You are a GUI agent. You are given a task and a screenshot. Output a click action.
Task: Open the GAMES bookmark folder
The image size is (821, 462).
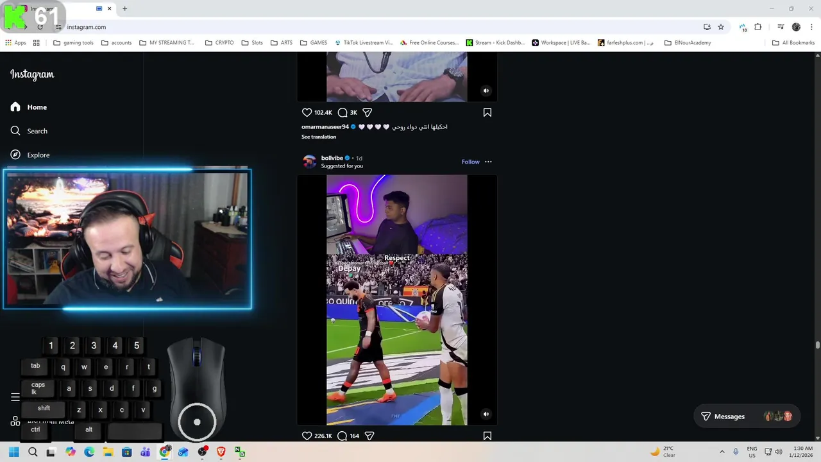[314, 43]
